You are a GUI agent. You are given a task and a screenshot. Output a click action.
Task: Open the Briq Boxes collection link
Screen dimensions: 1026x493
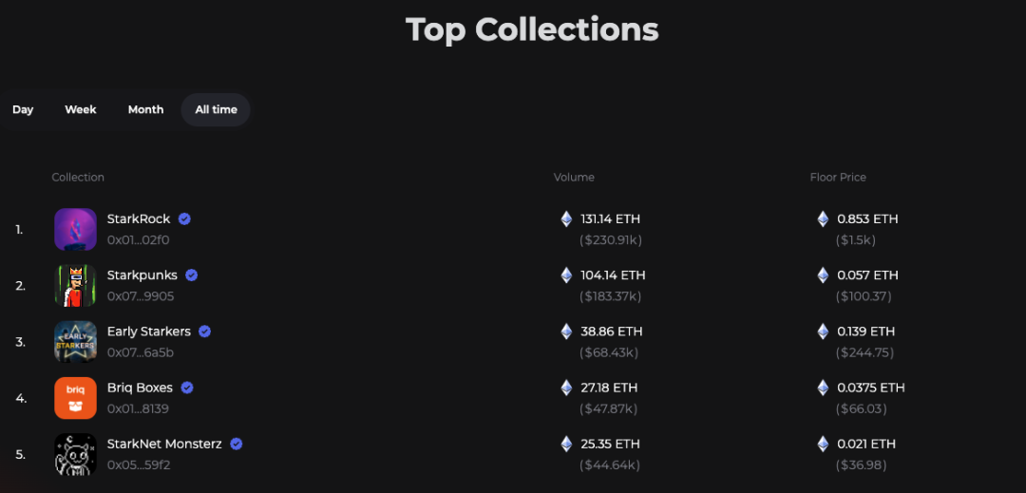point(140,388)
